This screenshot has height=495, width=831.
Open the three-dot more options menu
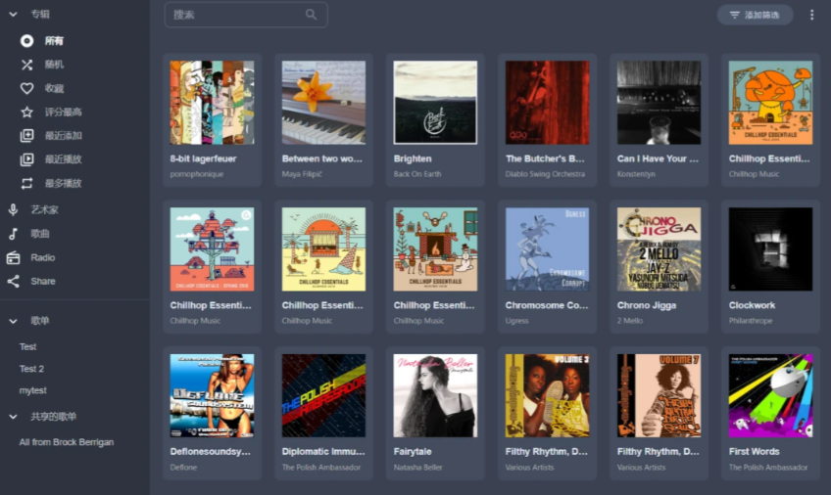tap(812, 15)
